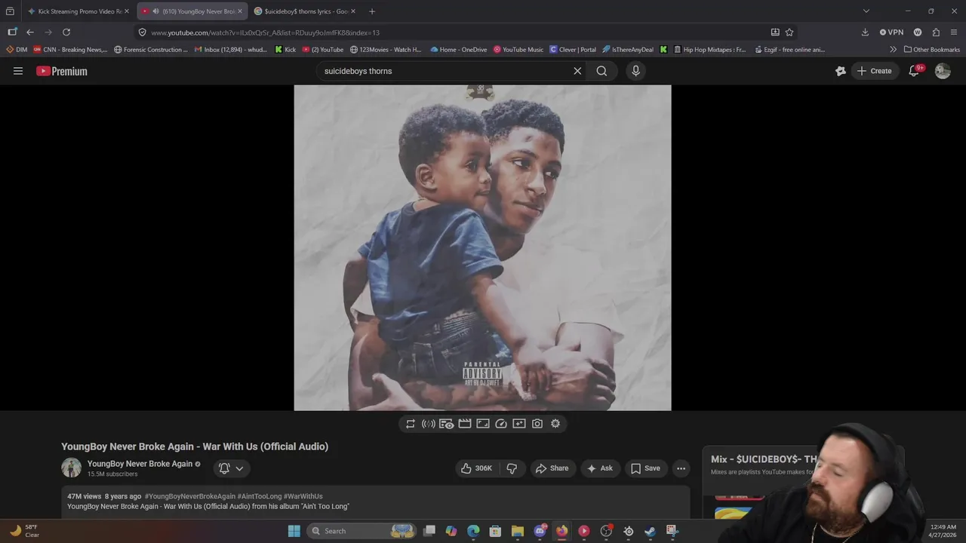Clear the search box text with X

(577, 71)
